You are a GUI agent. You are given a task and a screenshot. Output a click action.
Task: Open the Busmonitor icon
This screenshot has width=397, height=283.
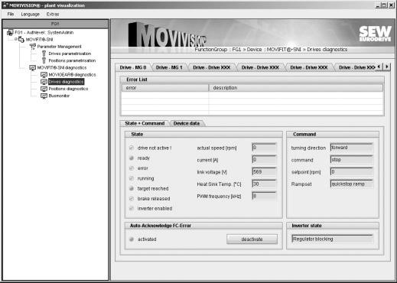tap(44, 96)
